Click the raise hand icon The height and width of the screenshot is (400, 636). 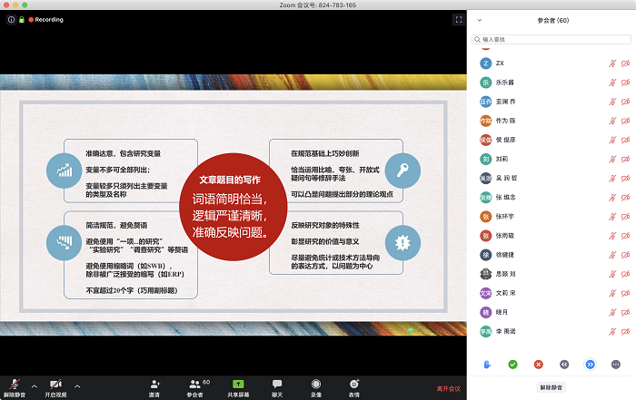coord(487,364)
